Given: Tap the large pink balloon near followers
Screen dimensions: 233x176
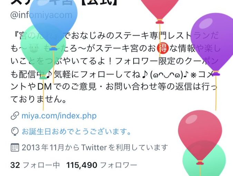Looking at the screenshot, I should click(200, 135).
